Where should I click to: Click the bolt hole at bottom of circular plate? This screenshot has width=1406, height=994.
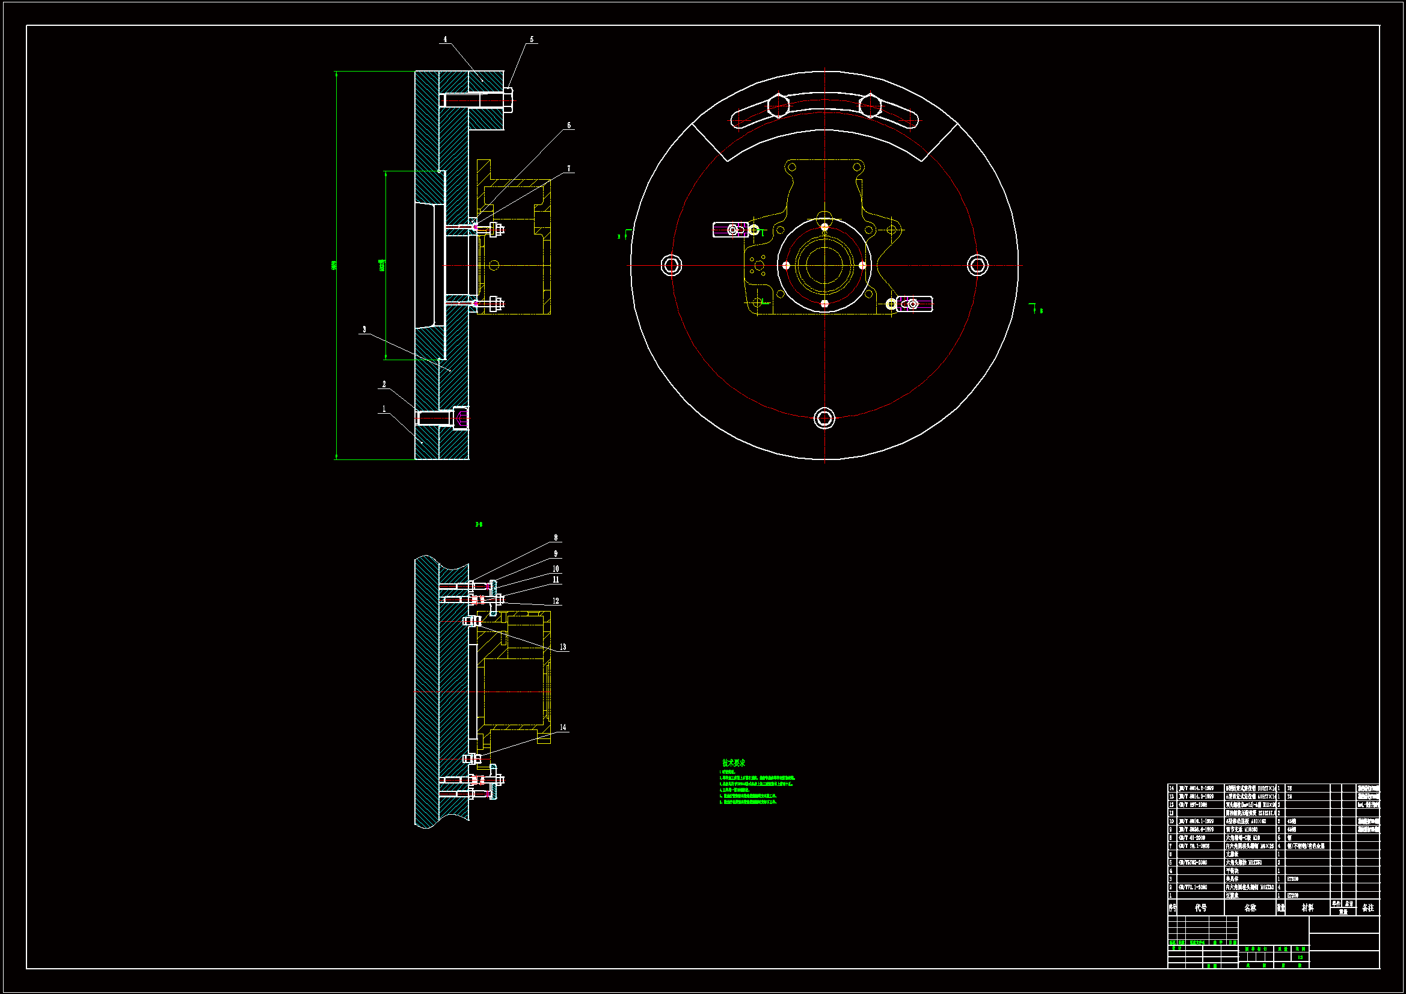click(x=824, y=419)
